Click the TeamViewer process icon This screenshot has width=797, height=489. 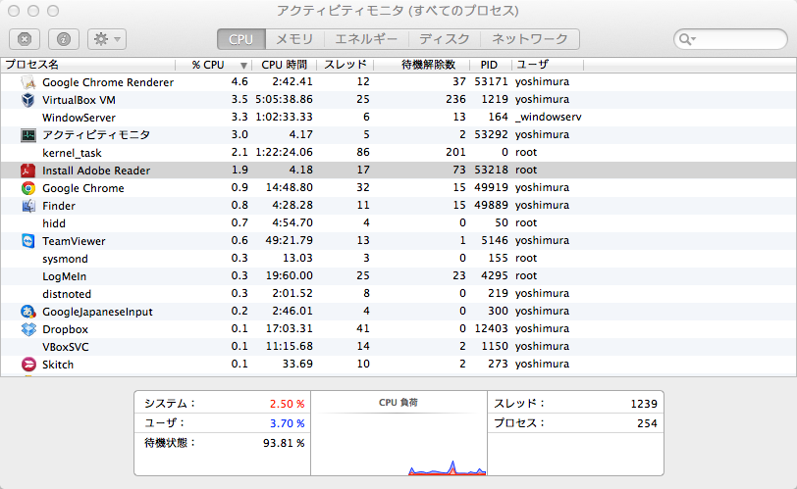point(28,241)
